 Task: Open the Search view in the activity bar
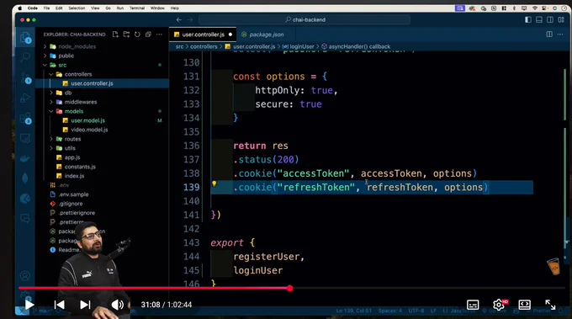tap(25, 57)
